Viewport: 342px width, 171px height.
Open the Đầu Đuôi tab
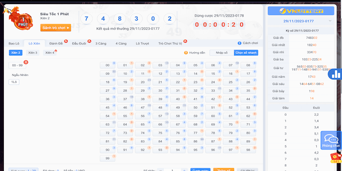point(79,44)
